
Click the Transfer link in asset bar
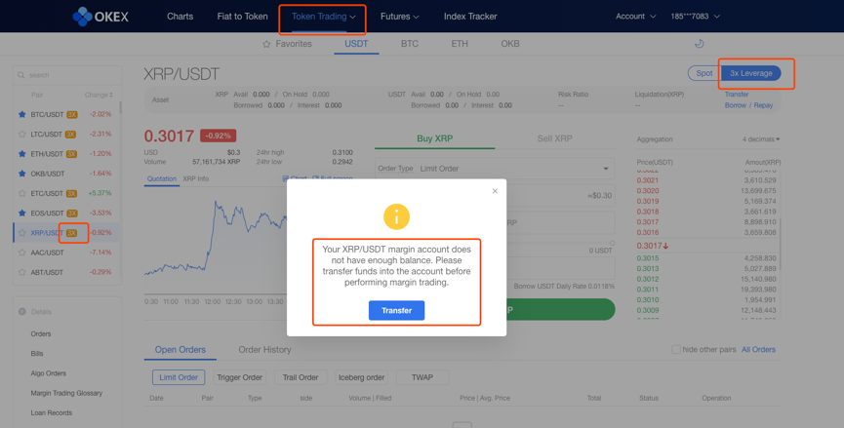coord(737,95)
